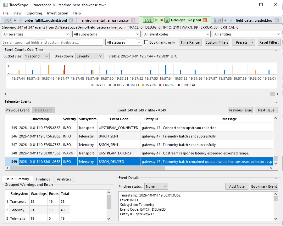Screen dimensions: 283x226
Task: Toggle TRACE series in chart legend
Action: 98,85
